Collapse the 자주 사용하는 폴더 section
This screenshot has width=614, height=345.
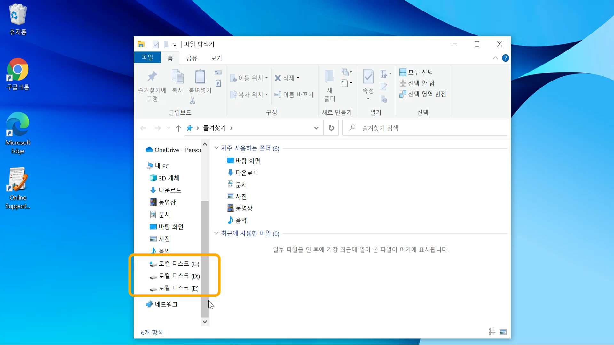(x=216, y=148)
